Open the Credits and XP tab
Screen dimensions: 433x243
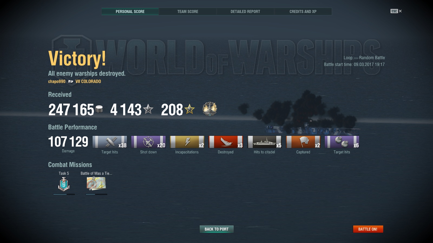[x=303, y=12]
